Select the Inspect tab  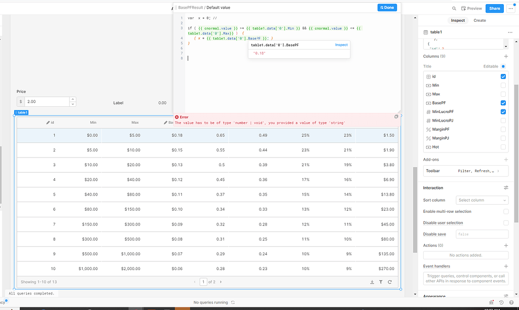tap(458, 20)
